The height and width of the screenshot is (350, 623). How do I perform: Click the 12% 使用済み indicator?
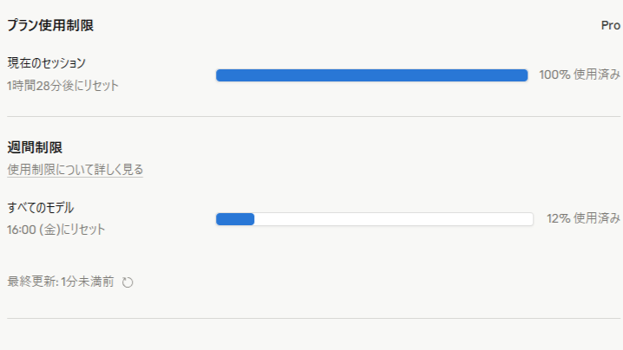pyautogui.click(x=583, y=218)
